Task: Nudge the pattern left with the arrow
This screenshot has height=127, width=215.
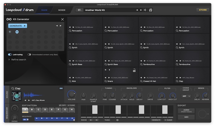Action: click(91, 120)
